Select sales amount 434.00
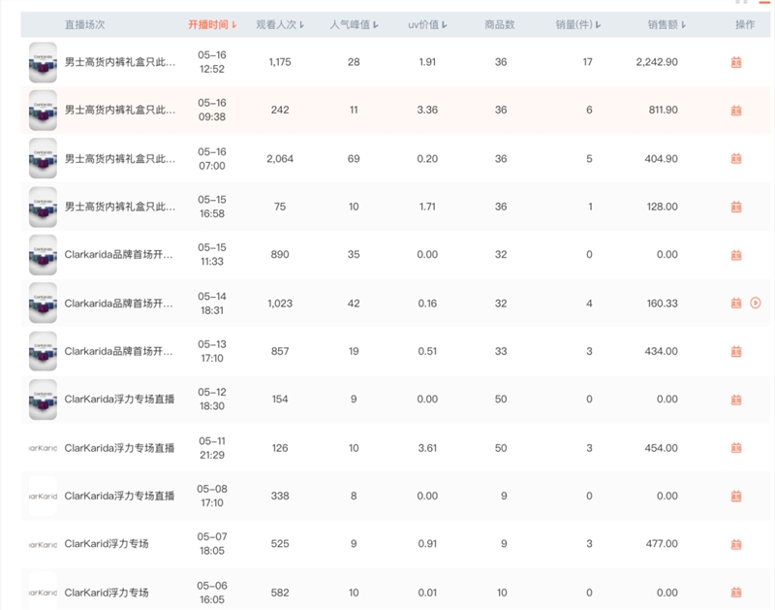Screen dimensions: 775x610 [x=662, y=351]
